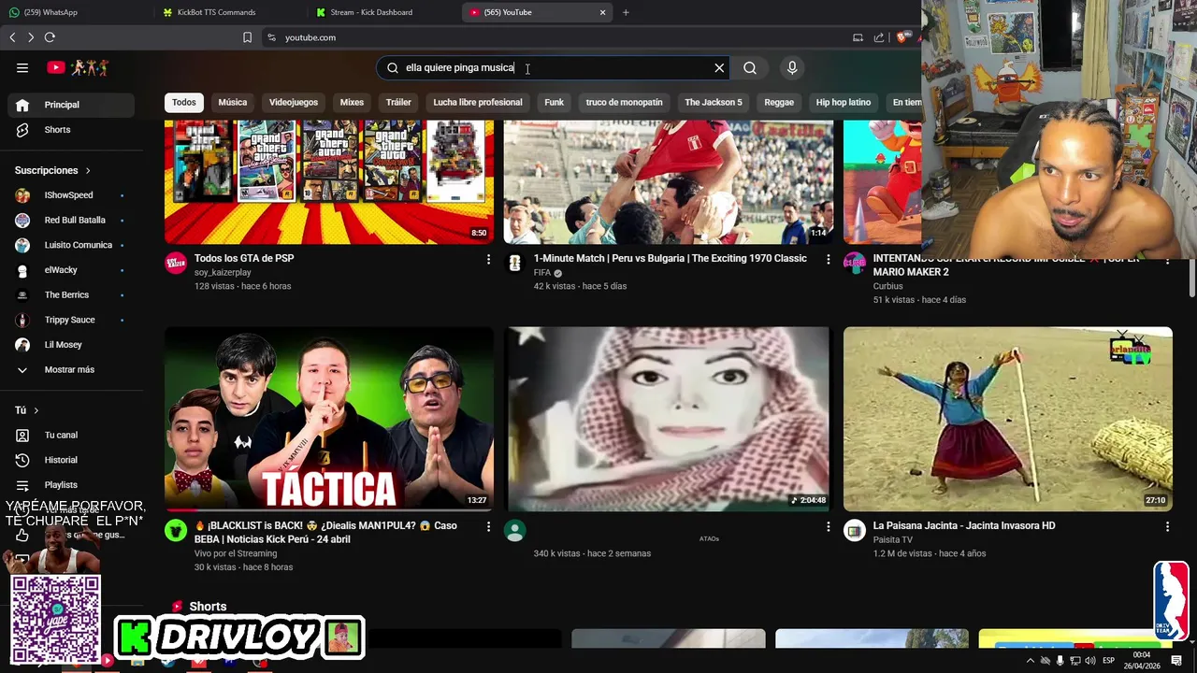Expand Mostrar más in subscriptions
Image resolution: width=1197 pixels, height=673 pixels.
click(71, 369)
